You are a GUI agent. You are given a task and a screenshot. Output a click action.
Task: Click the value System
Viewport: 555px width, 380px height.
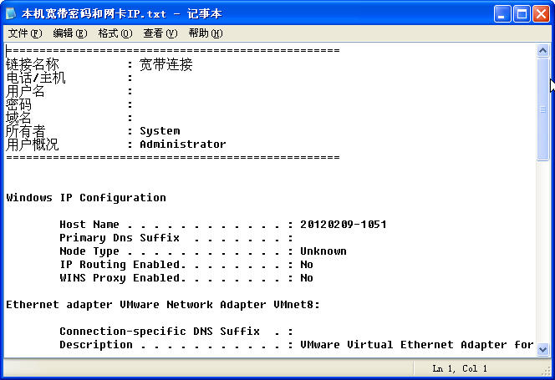tap(160, 131)
